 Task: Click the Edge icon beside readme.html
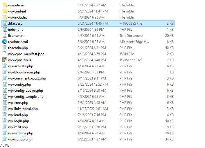[5, 42]
